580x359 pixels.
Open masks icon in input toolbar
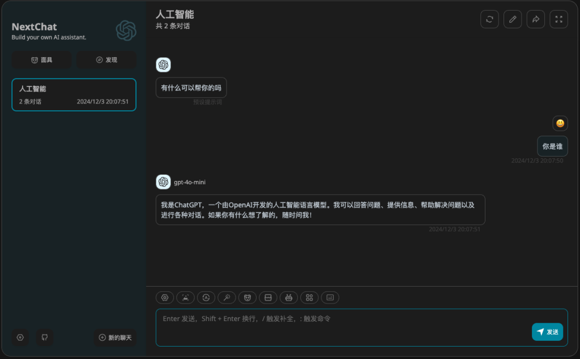pyautogui.click(x=248, y=298)
